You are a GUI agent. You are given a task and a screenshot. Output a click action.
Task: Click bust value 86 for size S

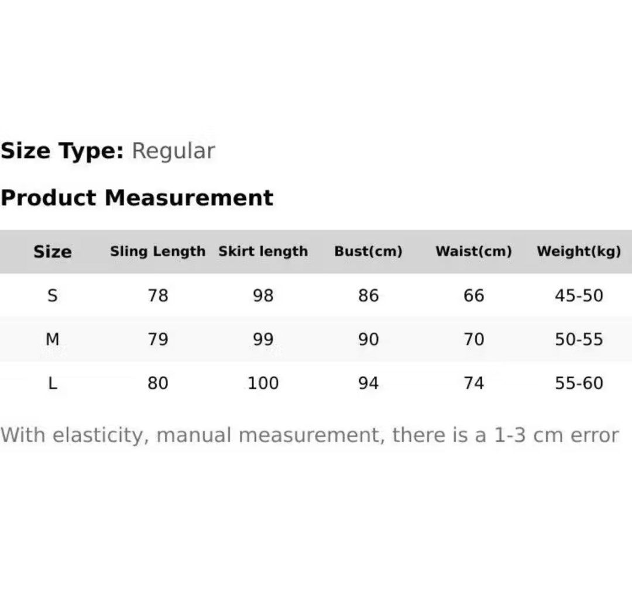(x=369, y=296)
